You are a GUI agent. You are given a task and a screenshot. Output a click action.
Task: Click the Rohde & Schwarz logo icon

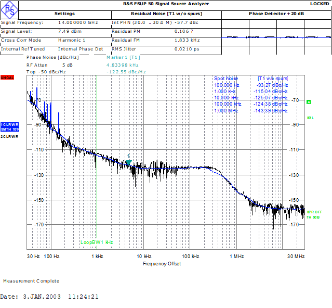click(x=10, y=8)
